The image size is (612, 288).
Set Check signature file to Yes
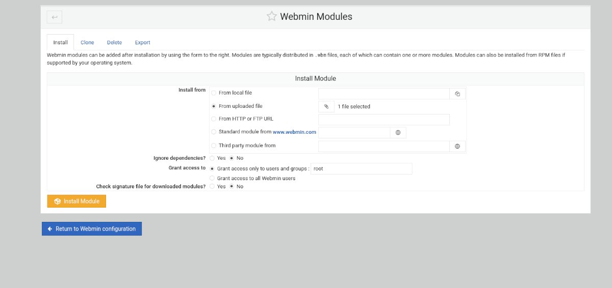click(x=212, y=187)
